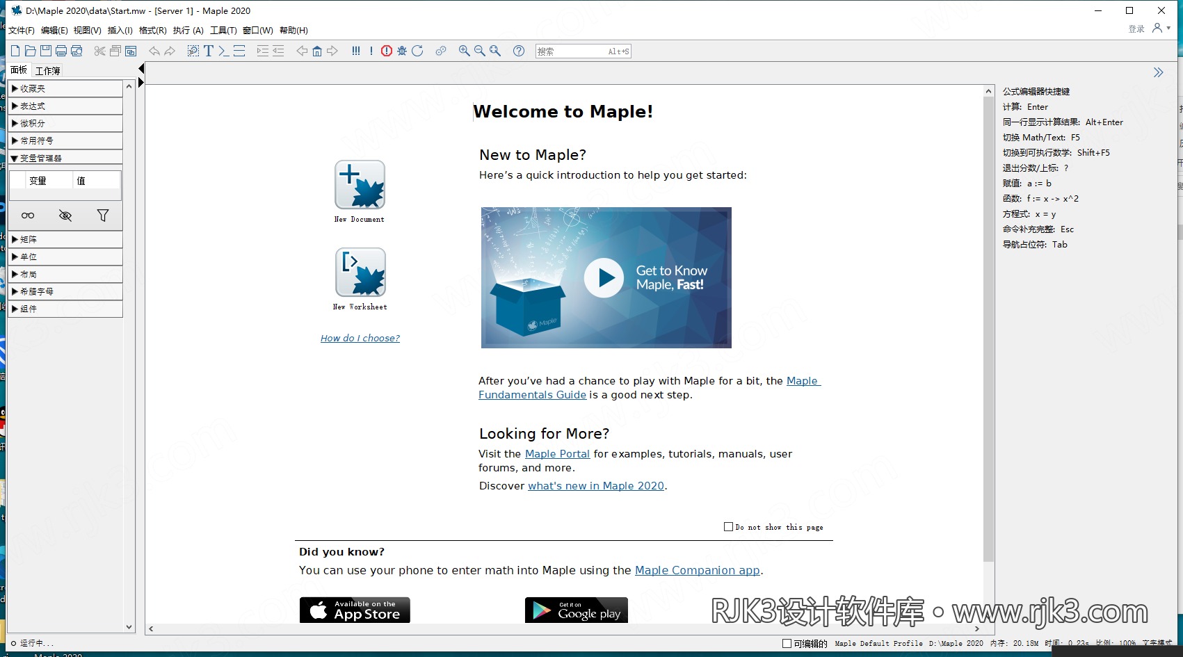Click the New Worksheet icon
This screenshot has width=1183, height=657.
coord(360,273)
